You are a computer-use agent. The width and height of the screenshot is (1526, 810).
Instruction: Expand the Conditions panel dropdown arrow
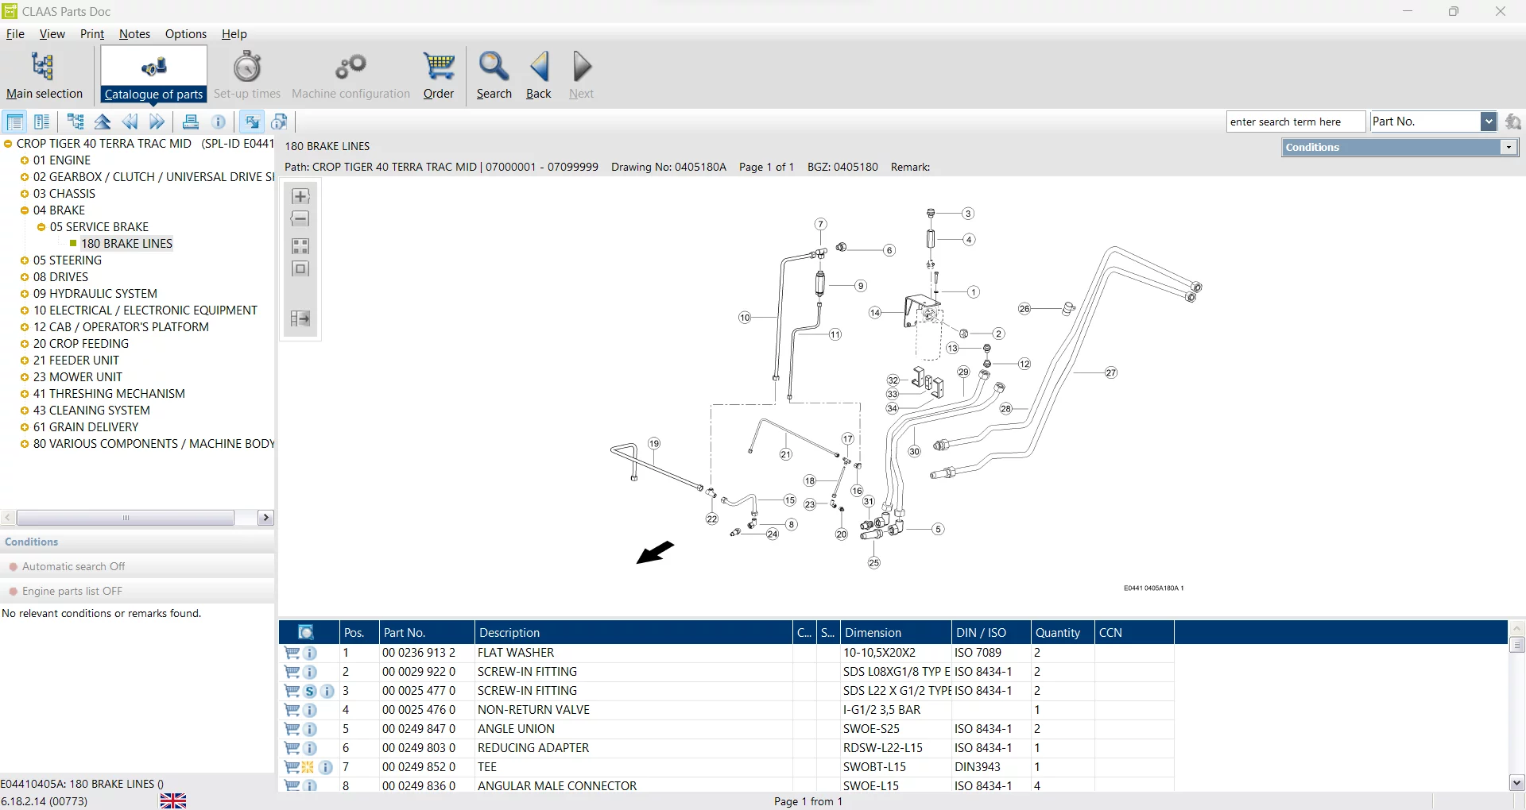point(1508,148)
